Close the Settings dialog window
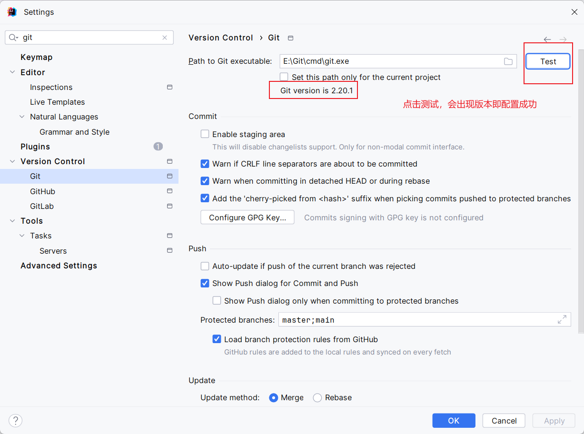Screen dimensions: 584x434 pos(574,12)
